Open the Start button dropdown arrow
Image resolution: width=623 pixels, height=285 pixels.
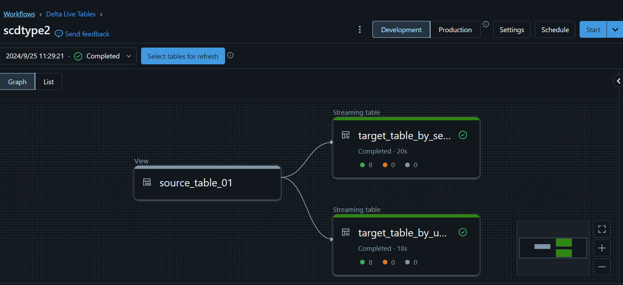pos(615,30)
